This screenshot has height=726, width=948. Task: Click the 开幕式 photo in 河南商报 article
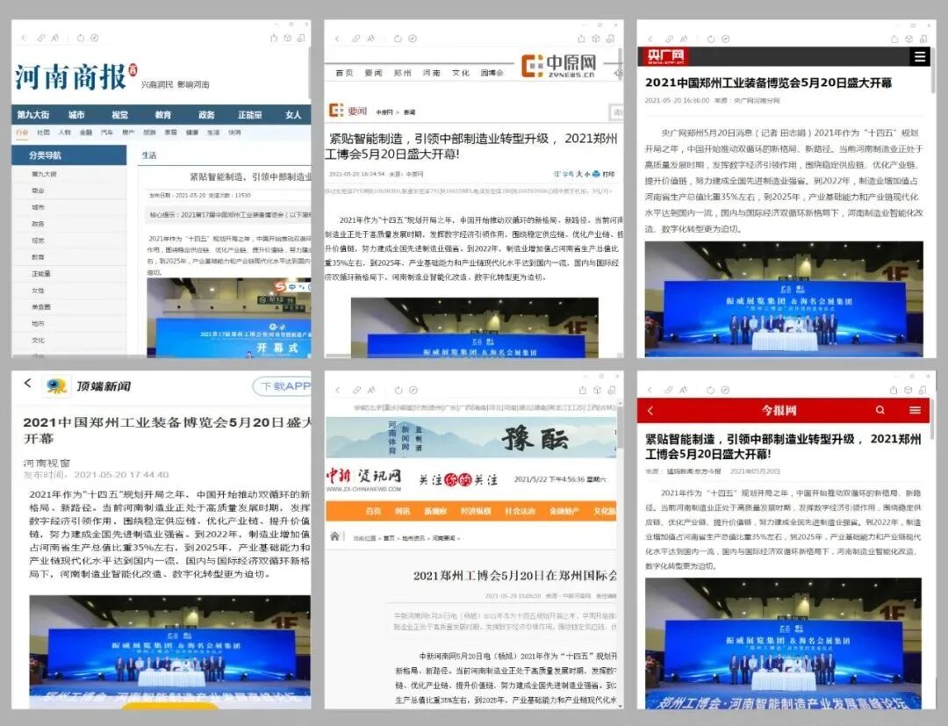(229, 317)
